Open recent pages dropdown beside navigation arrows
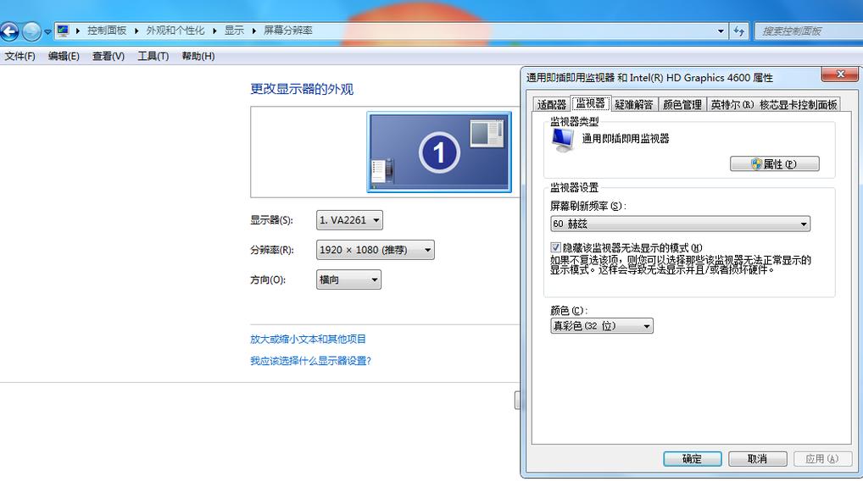Viewport: 863px width, 481px height. click(x=47, y=32)
